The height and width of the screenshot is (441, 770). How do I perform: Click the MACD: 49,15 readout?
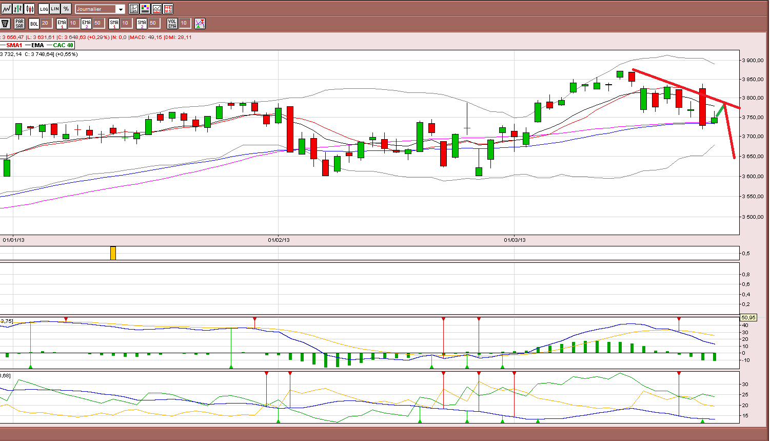[145, 37]
